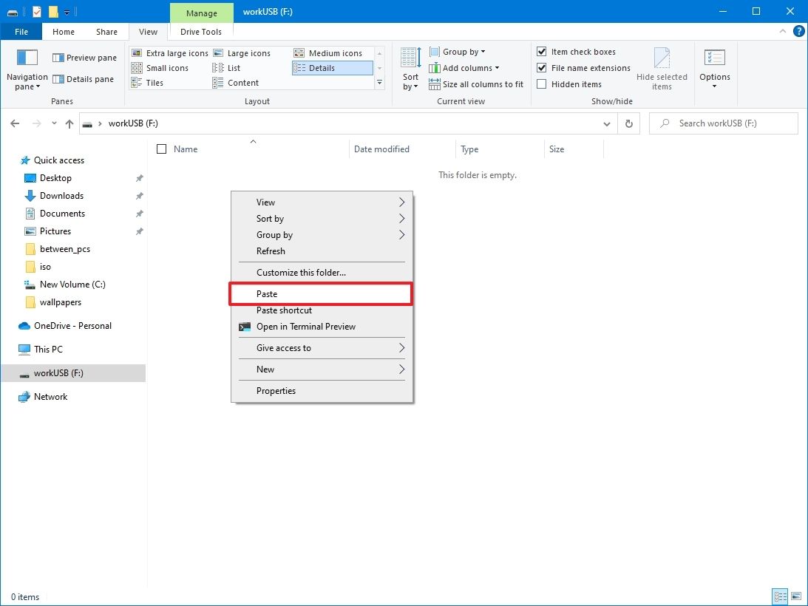Image resolution: width=808 pixels, height=606 pixels.
Task: Disable File name extensions
Action: (542, 67)
